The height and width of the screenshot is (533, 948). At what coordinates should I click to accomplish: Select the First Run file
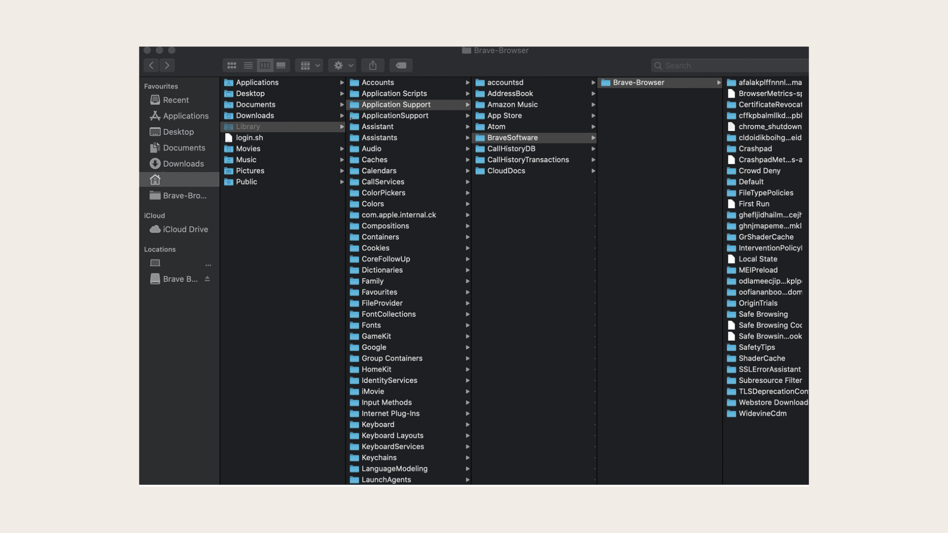point(766,204)
